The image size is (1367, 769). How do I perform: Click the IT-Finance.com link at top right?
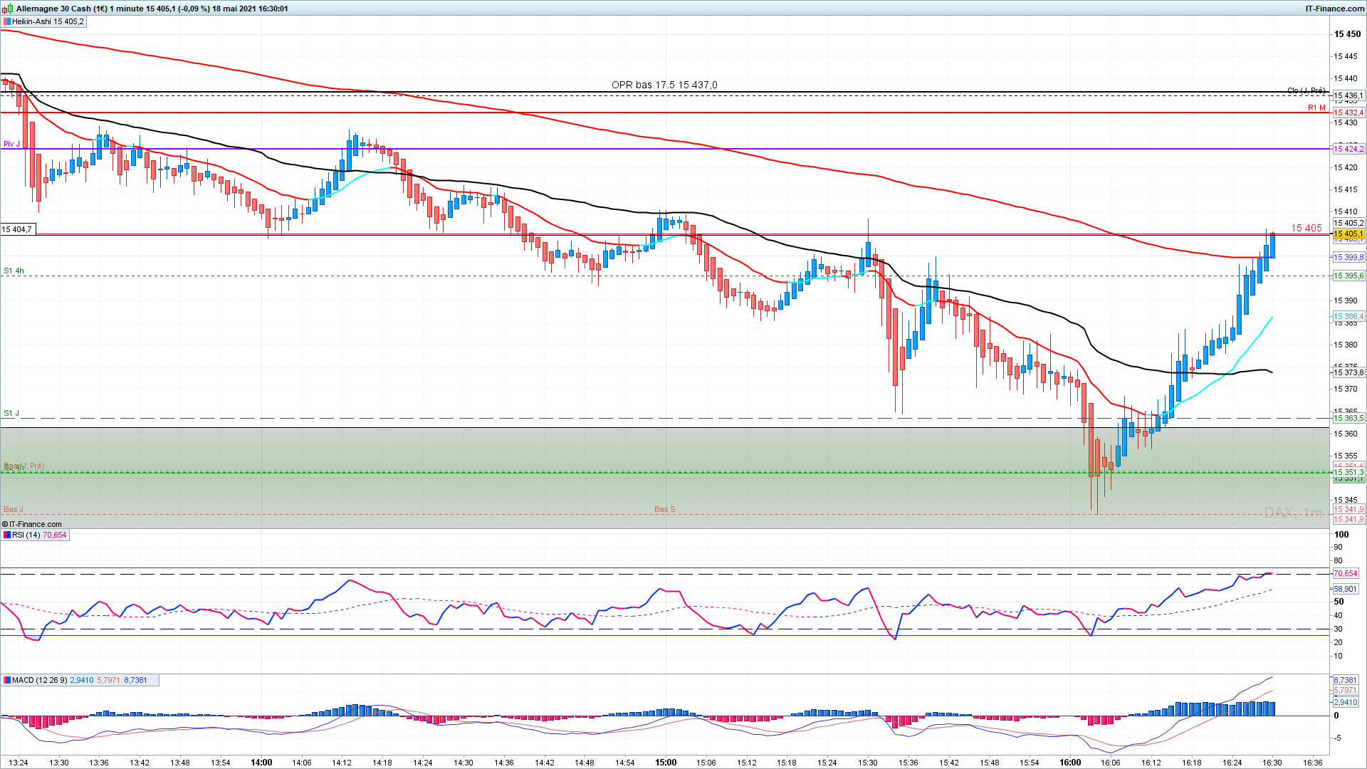(1334, 9)
